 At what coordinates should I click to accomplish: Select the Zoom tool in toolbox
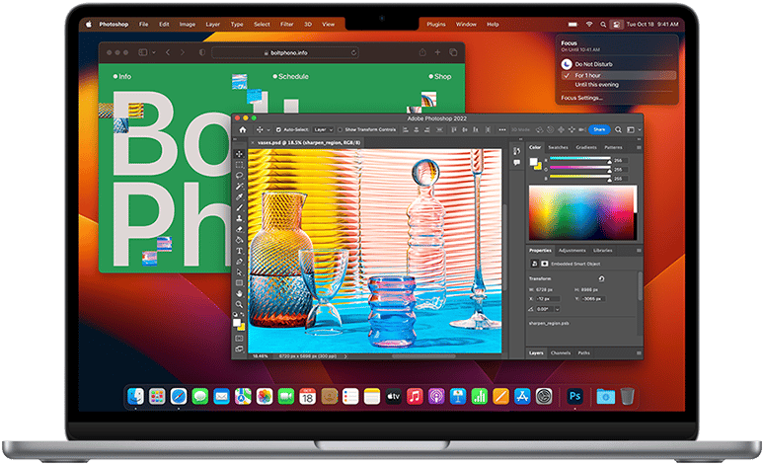pos(239,304)
